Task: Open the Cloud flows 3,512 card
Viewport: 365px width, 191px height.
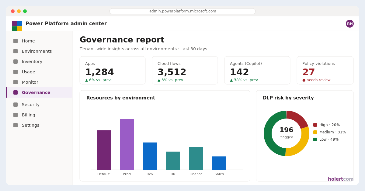Action: tap(185, 70)
